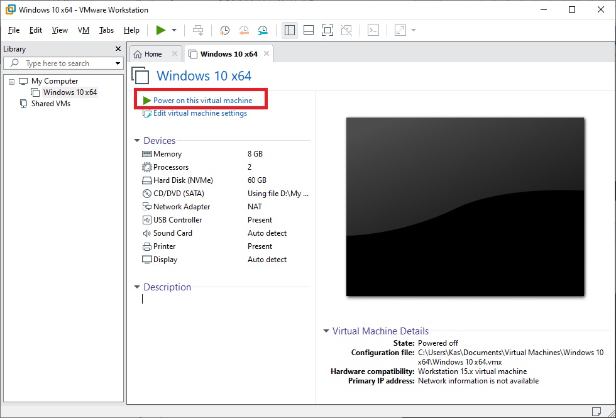Click the status bar icon in the bottom-right corner
This screenshot has width=616, height=418.
597,411
